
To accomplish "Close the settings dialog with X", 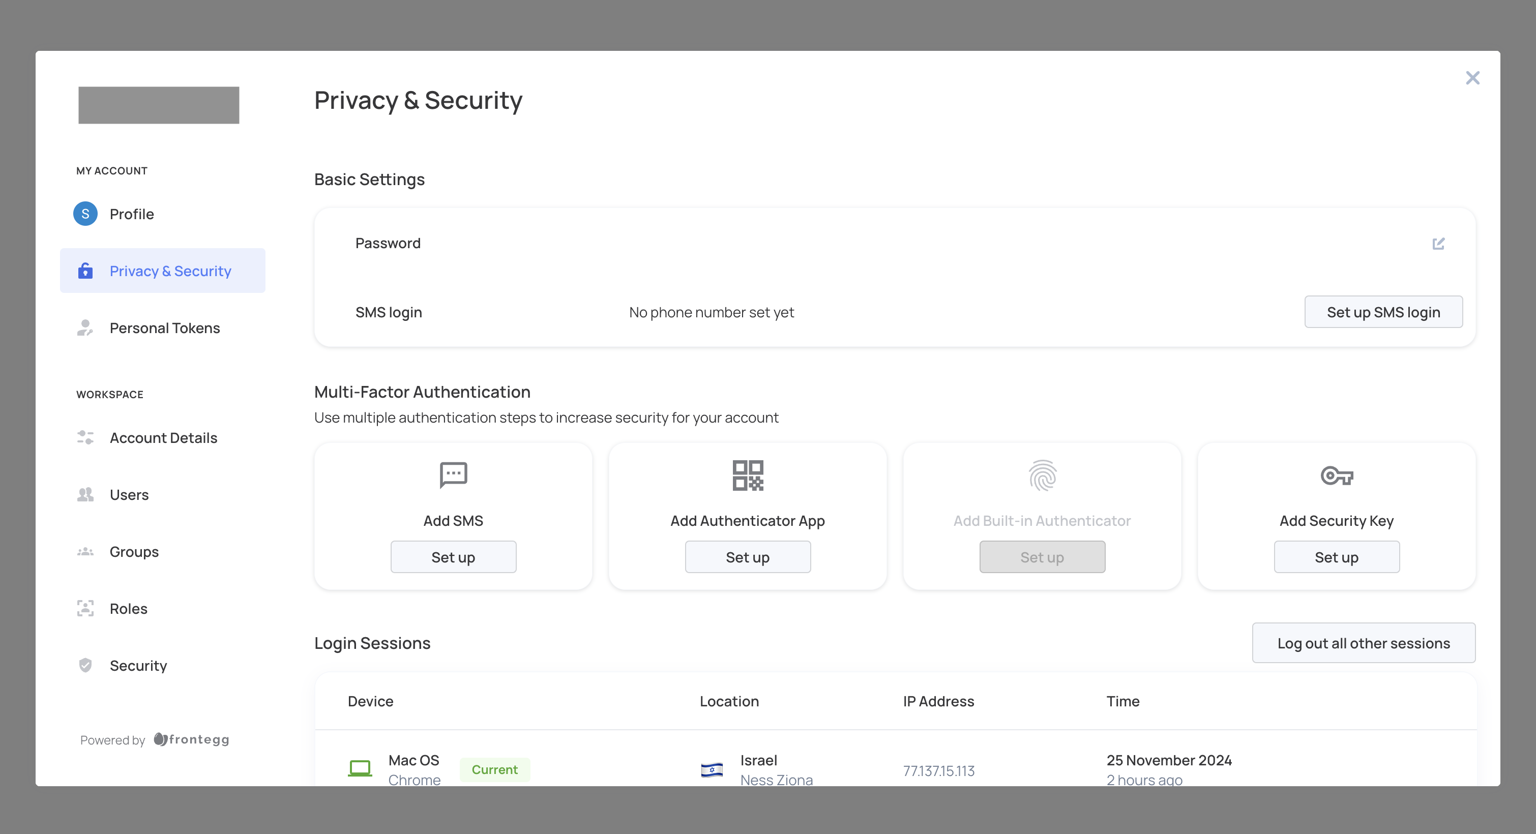I will click(1472, 78).
